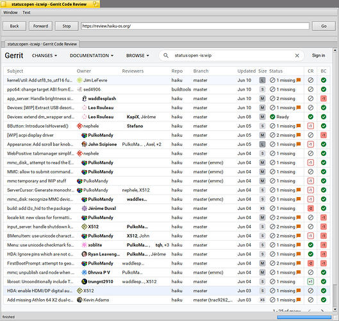Click the green Ready status check icon
Screen dimensions: 339x321
(x=272, y=117)
